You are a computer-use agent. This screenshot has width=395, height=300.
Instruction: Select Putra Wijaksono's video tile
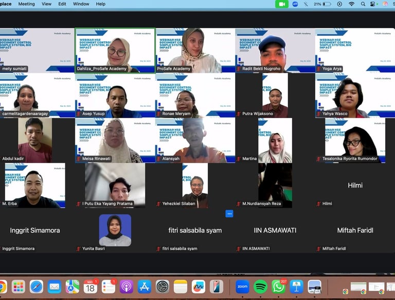pyautogui.click(x=275, y=96)
